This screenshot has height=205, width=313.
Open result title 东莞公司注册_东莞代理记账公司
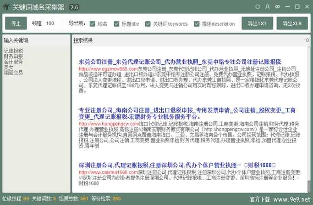[180, 62]
